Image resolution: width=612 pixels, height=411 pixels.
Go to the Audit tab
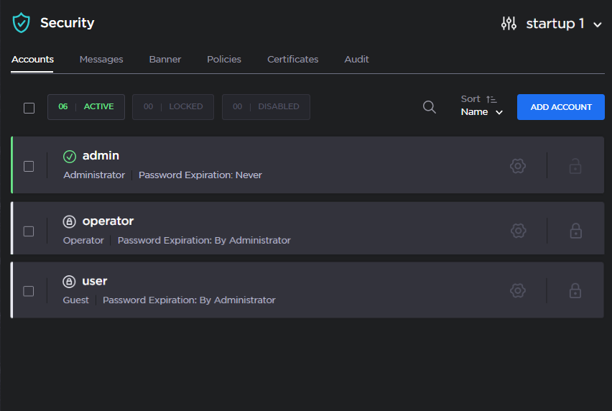pyautogui.click(x=356, y=60)
